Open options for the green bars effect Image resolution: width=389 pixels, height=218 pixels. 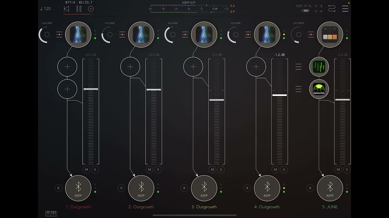298,67
